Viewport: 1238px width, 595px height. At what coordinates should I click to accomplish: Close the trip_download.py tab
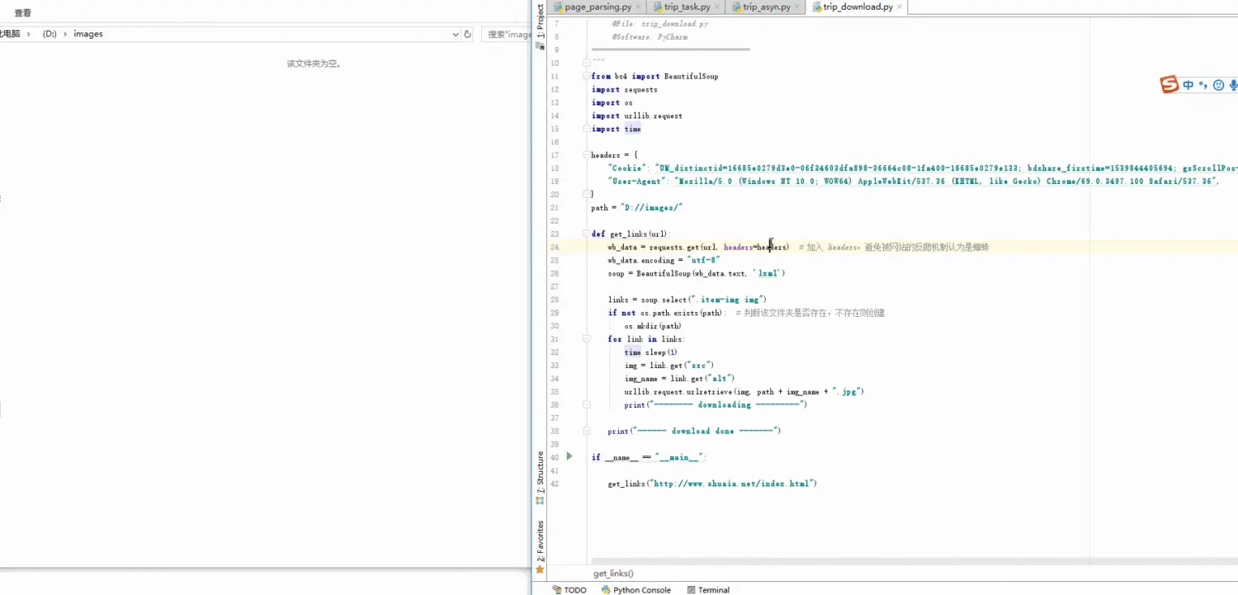(900, 7)
